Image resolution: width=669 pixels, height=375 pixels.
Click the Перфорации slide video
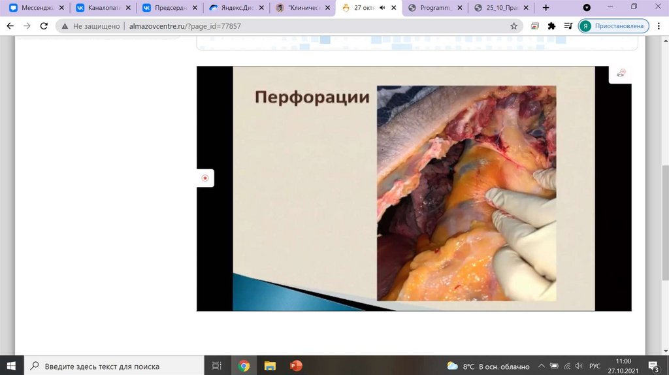414,189
